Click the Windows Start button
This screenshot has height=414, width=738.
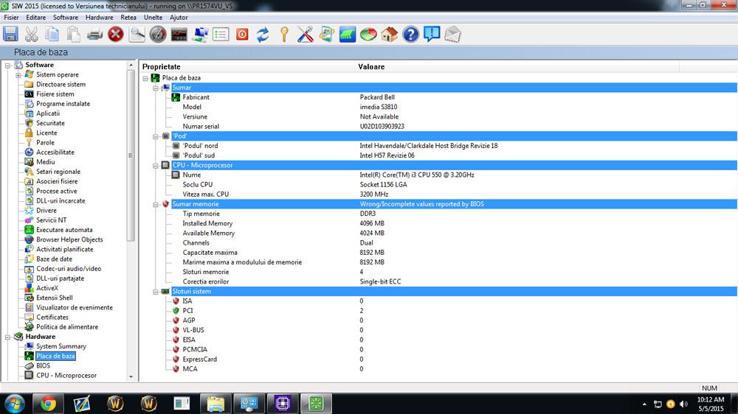(15, 404)
